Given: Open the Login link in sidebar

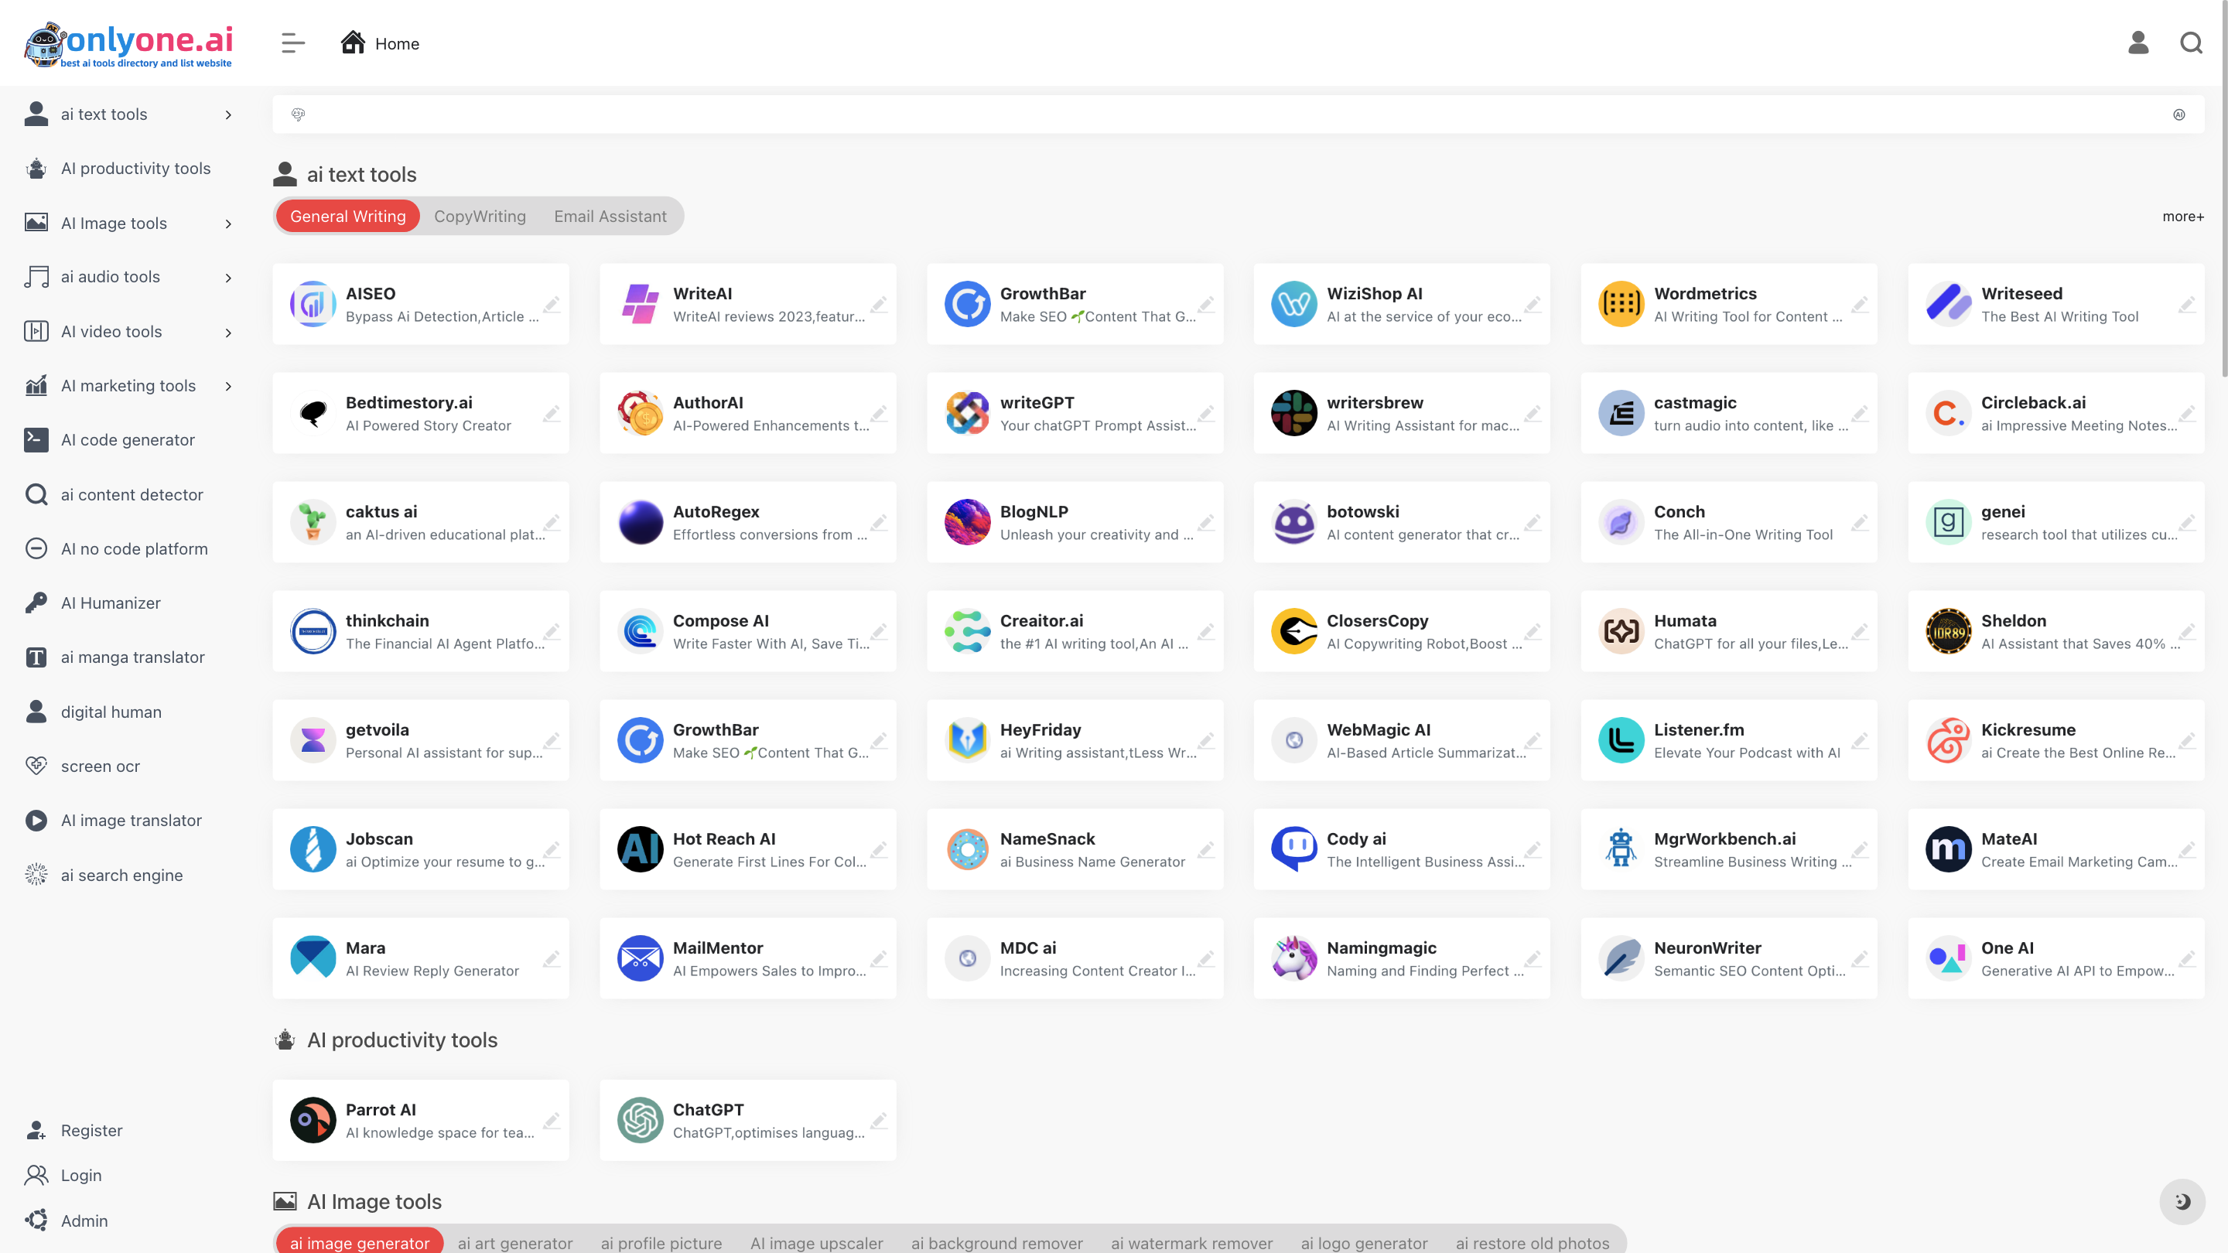Looking at the screenshot, I should click(x=81, y=1175).
